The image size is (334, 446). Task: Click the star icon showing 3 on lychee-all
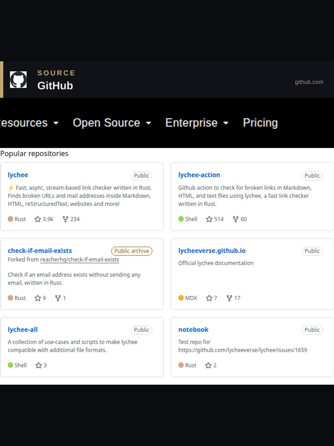pos(38,365)
